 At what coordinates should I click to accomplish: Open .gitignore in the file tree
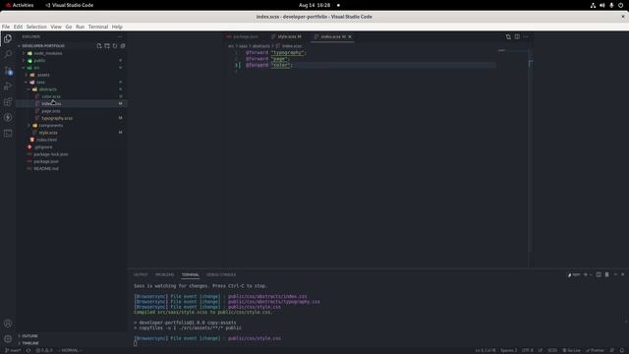click(x=43, y=147)
